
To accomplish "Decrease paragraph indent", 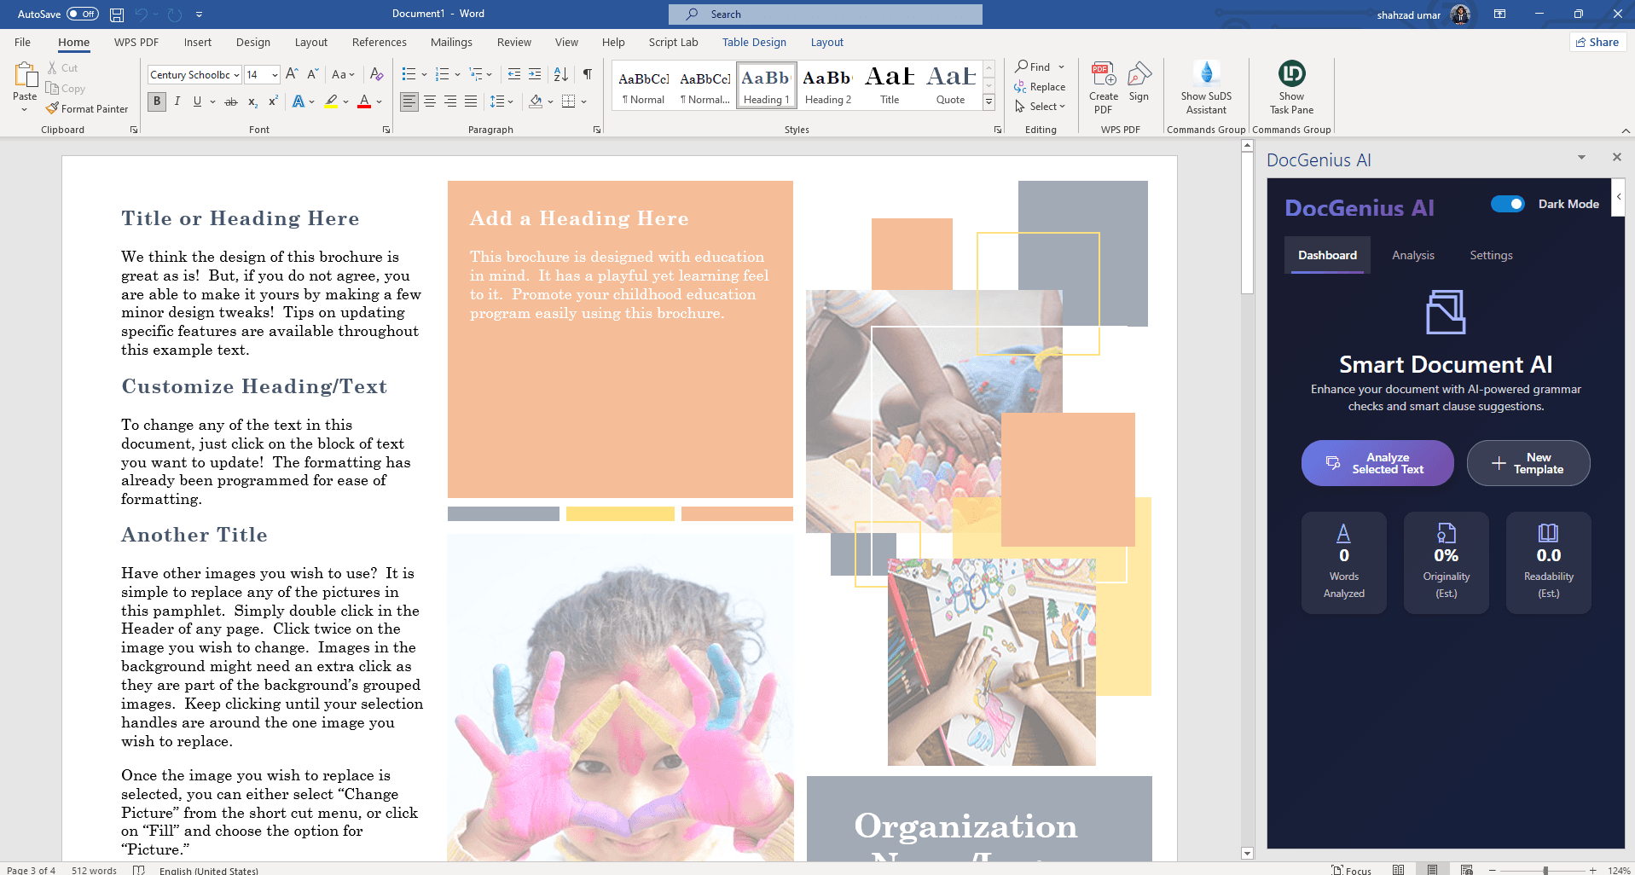I will pyautogui.click(x=513, y=74).
